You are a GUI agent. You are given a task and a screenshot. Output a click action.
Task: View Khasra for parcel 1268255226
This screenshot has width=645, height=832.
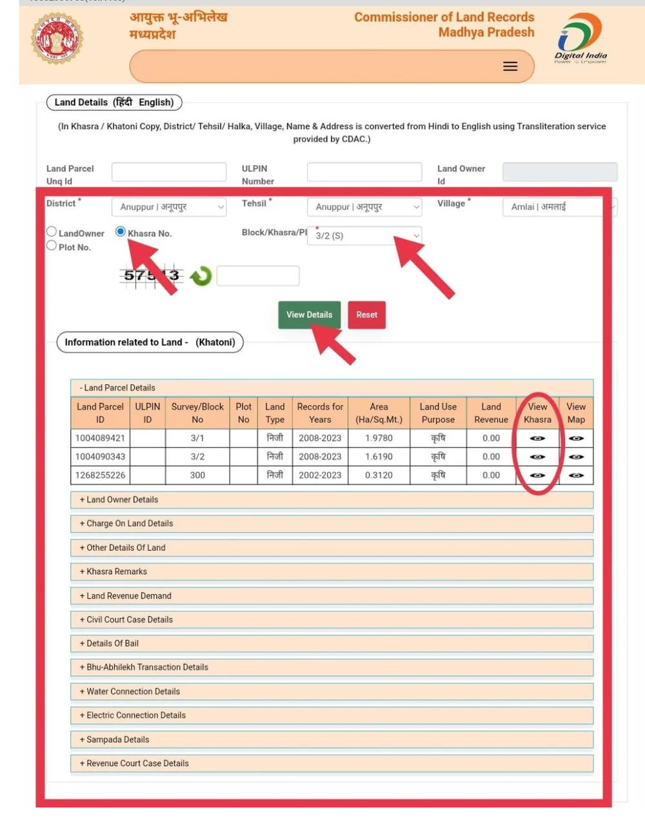537,475
